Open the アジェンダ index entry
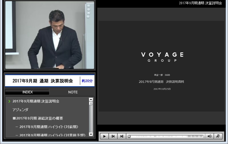 20,110
